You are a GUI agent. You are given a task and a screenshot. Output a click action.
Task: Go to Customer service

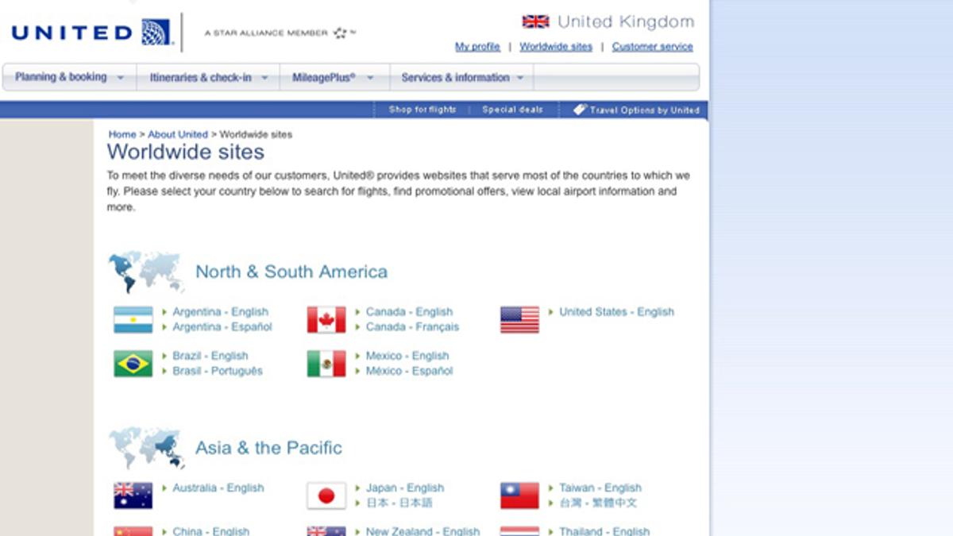click(652, 47)
